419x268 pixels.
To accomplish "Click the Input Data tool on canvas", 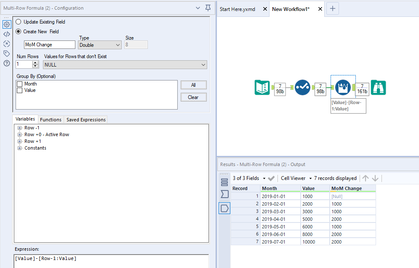I will tap(262, 87).
